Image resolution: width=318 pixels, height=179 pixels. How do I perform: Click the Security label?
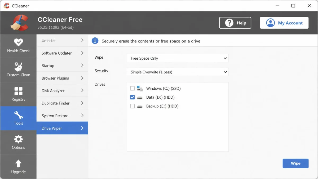click(101, 71)
